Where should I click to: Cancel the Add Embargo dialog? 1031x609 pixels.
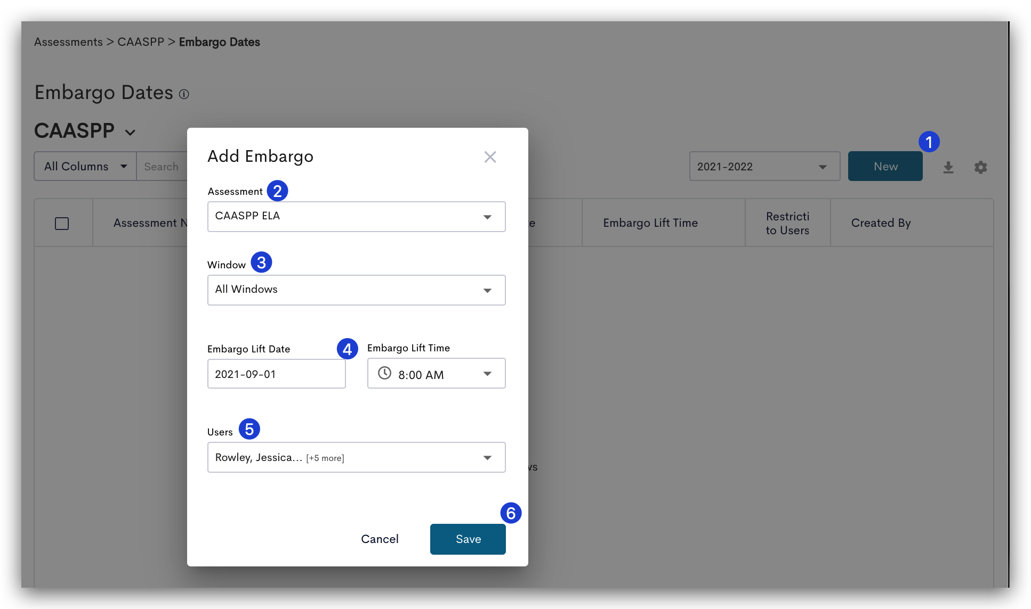pos(380,539)
